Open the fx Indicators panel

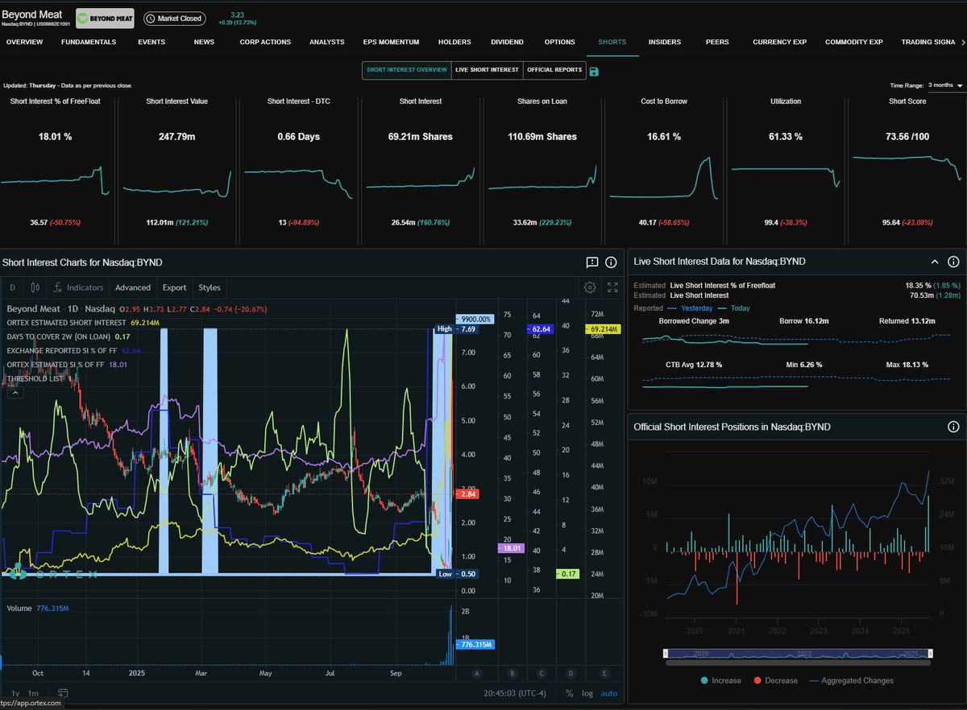coord(78,287)
